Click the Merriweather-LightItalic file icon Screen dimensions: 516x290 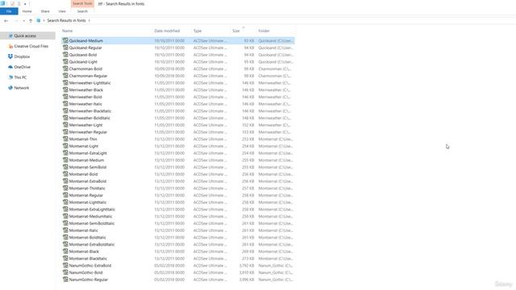tap(65, 82)
